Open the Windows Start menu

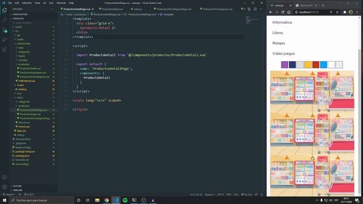click(5, 200)
